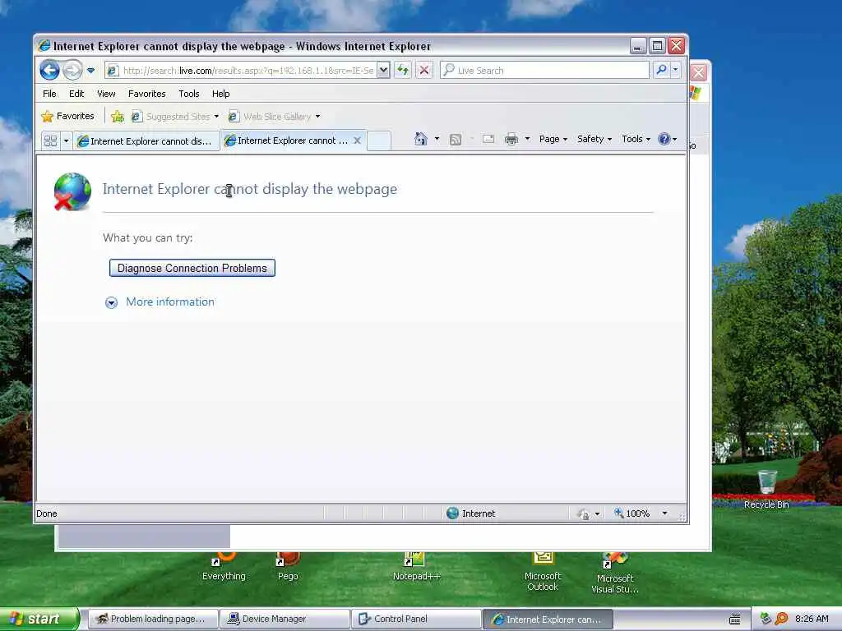
Task: Select Internet Explorer taskbar item
Action: point(548,619)
